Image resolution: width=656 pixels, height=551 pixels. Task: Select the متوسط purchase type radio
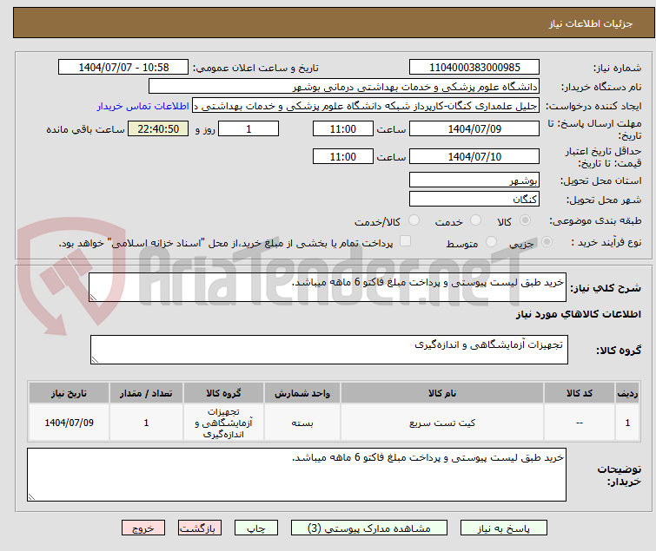[x=491, y=242]
